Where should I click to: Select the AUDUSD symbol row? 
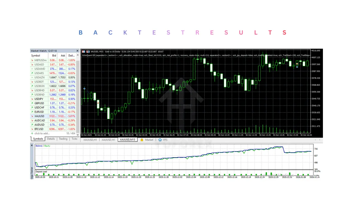(x=53, y=125)
